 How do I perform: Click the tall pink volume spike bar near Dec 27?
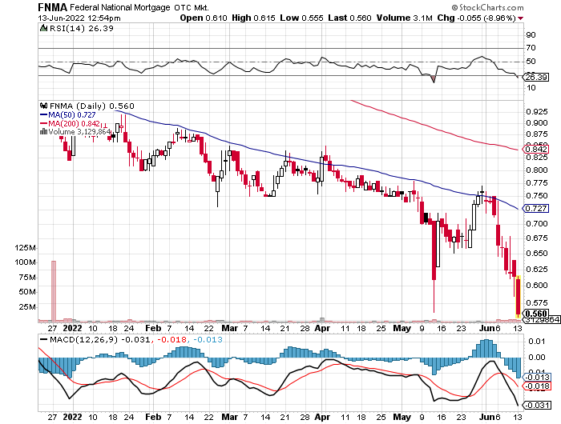[54, 291]
